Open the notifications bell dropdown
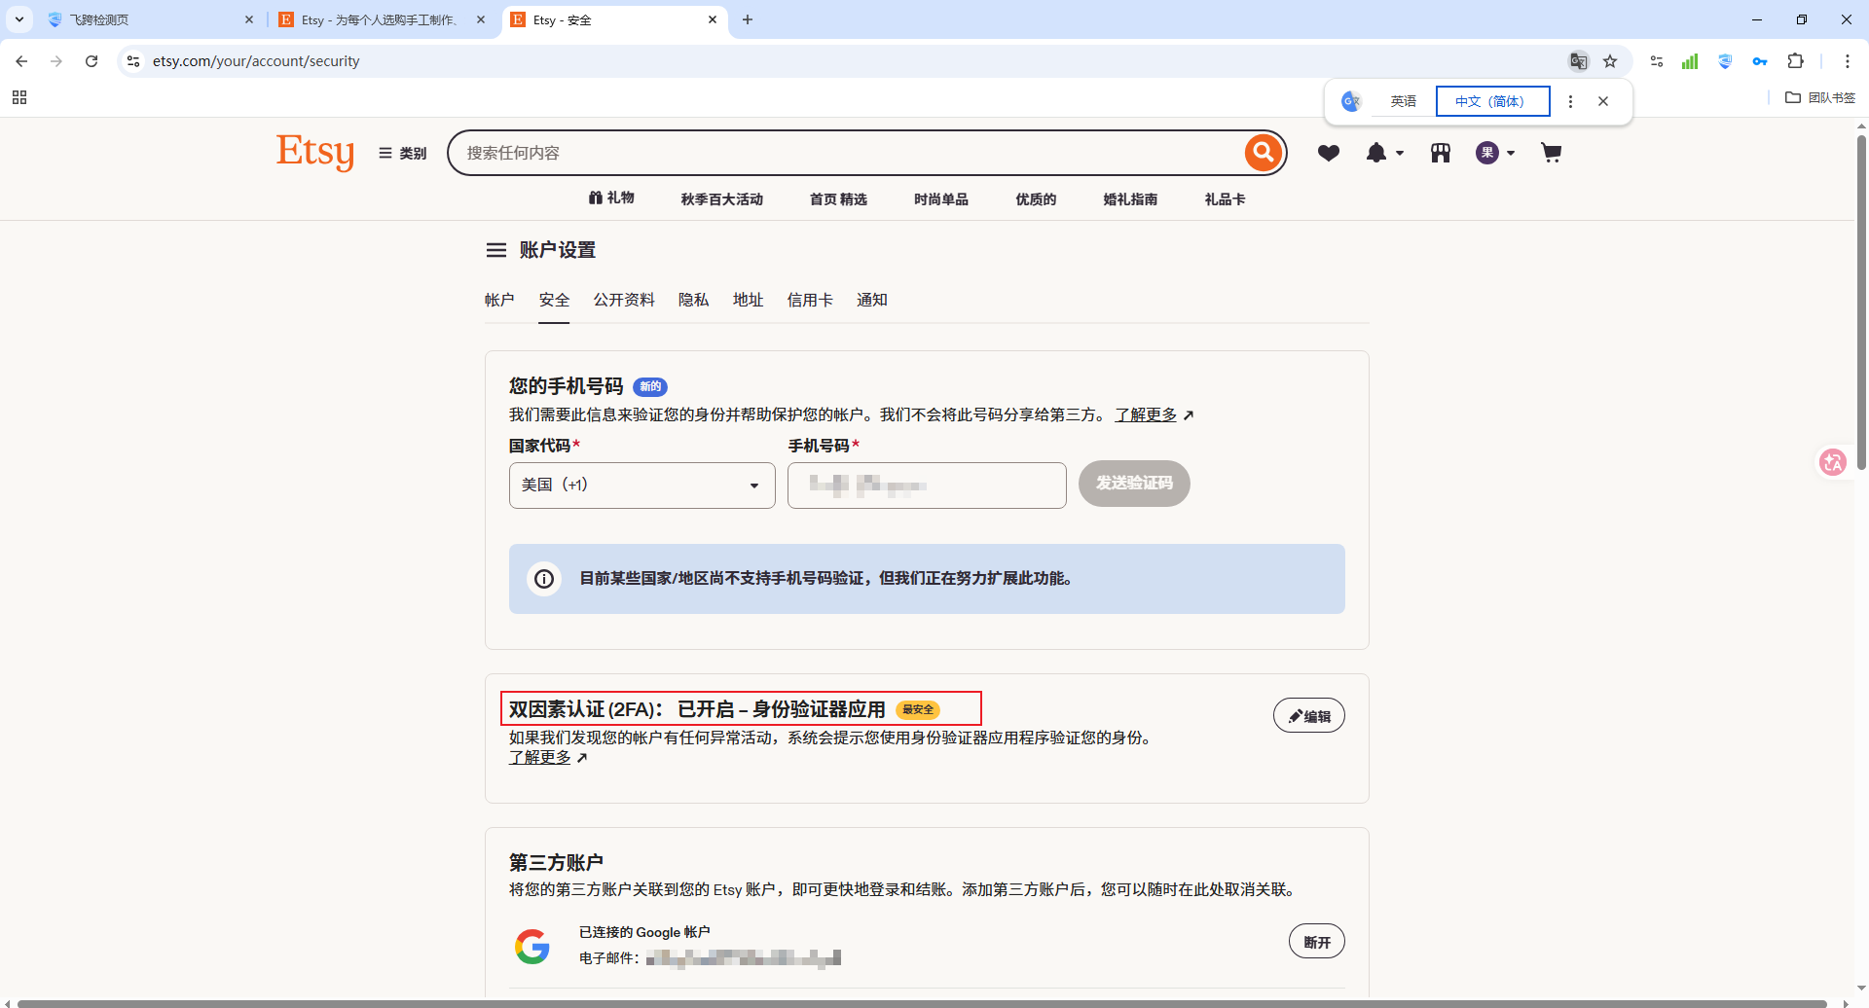The width and height of the screenshot is (1869, 1008). [x=1384, y=153]
